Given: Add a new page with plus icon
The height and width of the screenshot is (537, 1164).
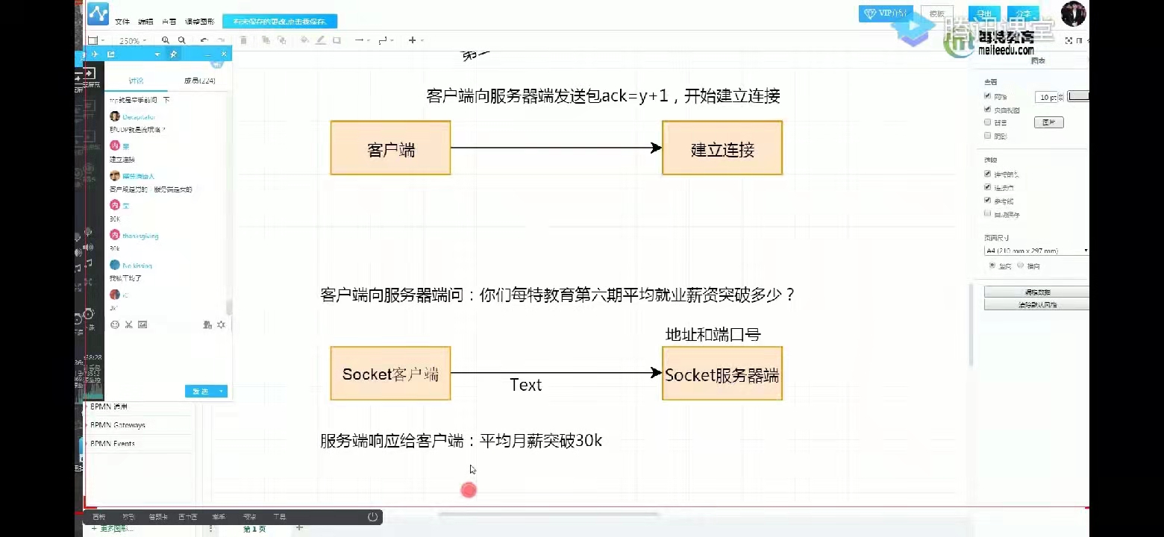Looking at the screenshot, I should click(x=299, y=528).
